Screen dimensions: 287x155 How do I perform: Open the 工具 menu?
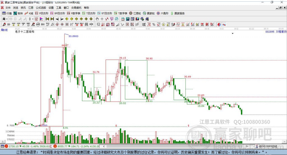[59, 8]
